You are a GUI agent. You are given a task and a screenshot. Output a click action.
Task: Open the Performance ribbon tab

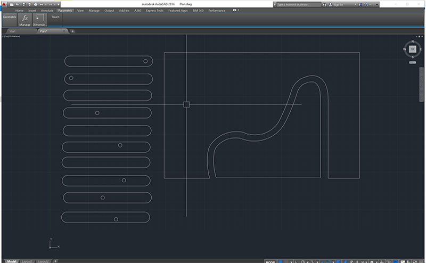click(x=217, y=11)
